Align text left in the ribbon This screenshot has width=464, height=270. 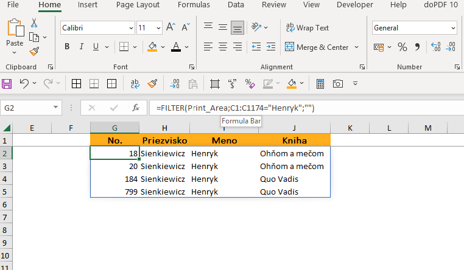(x=208, y=47)
